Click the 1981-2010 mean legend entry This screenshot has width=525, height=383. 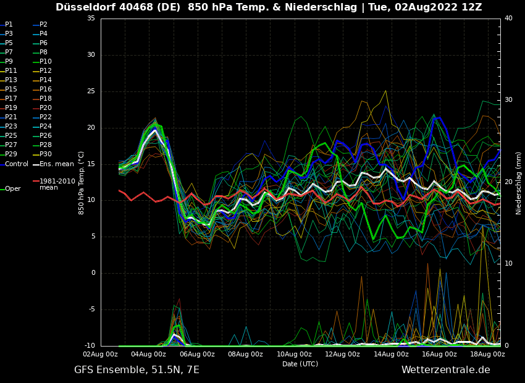[x=57, y=185]
